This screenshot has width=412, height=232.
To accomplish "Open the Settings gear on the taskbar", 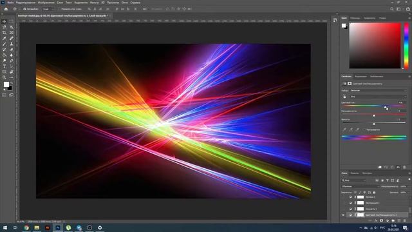I will click(x=100, y=227).
